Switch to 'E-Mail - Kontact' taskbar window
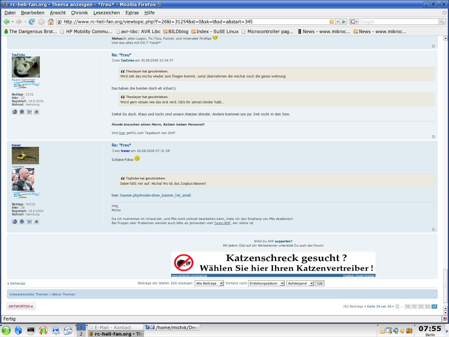 [x=116, y=327]
